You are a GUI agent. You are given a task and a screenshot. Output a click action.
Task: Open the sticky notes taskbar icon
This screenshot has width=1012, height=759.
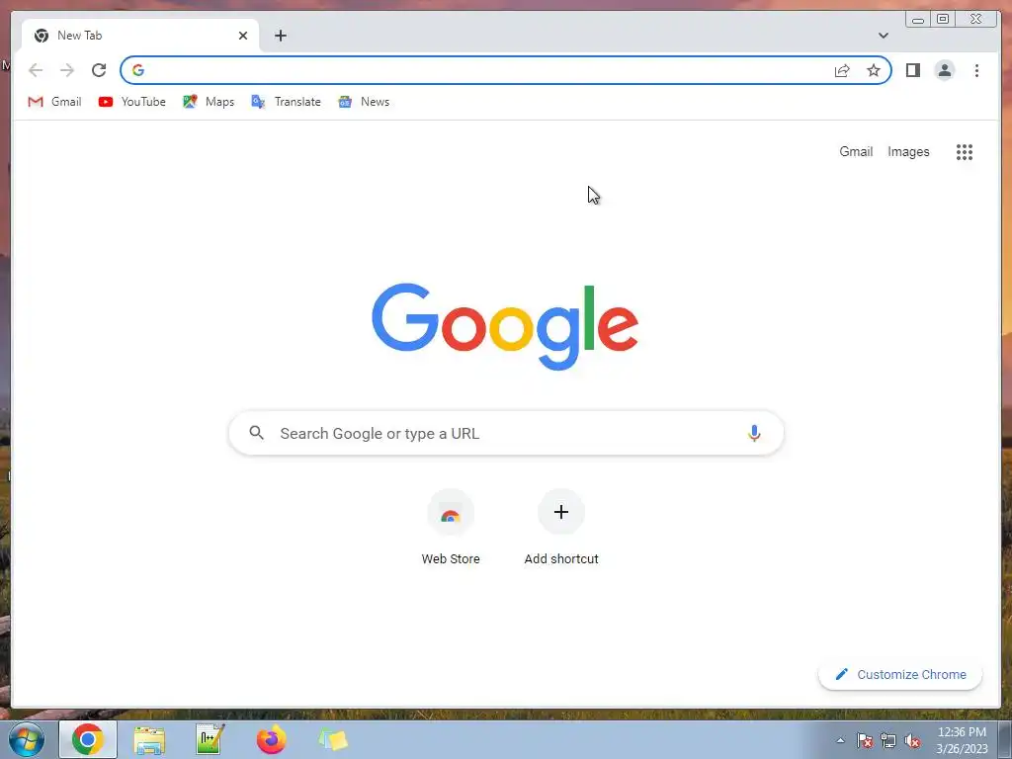pos(333,739)
